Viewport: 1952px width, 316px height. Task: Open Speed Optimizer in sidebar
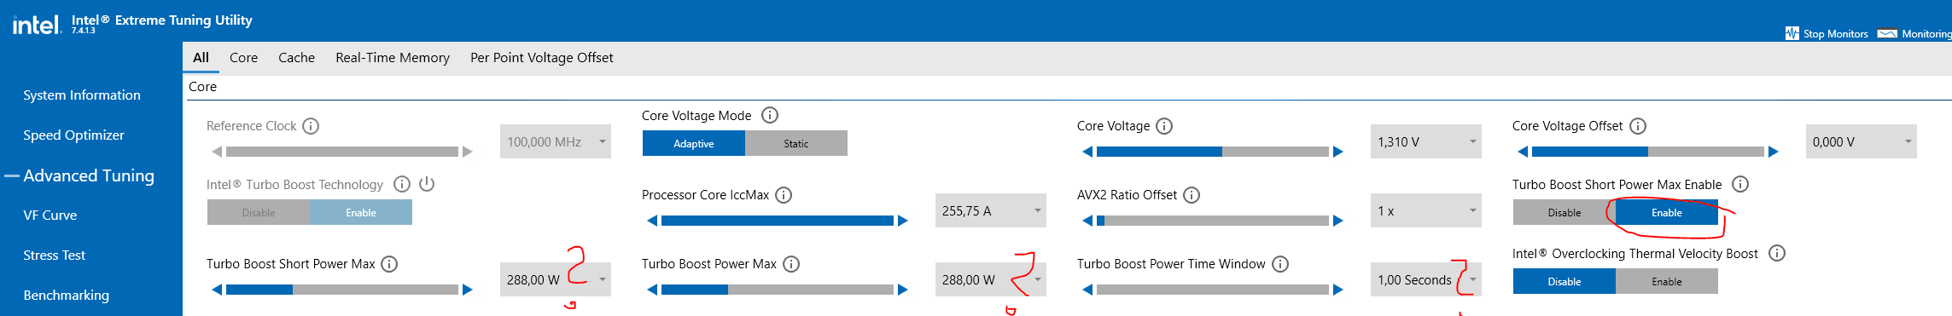click(73, 135)
